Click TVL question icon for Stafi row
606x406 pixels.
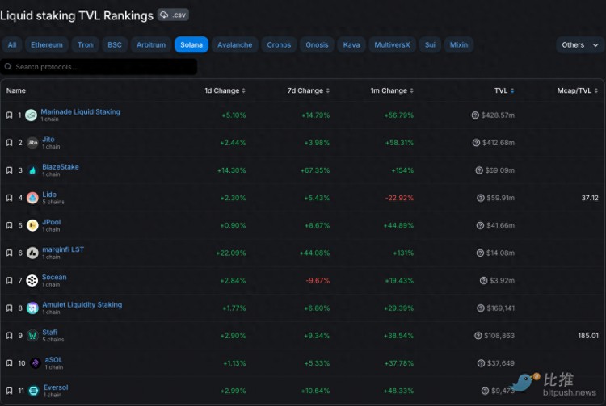478,336
